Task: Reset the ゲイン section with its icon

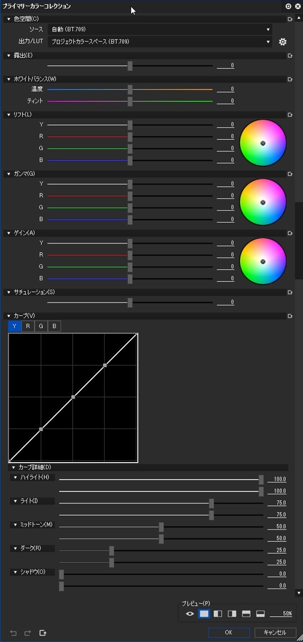Action: [x=290, y=233]
